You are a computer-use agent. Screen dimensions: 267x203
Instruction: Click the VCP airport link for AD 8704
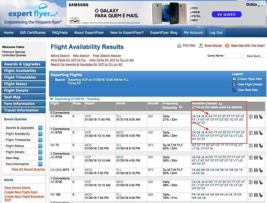[88, 116]
